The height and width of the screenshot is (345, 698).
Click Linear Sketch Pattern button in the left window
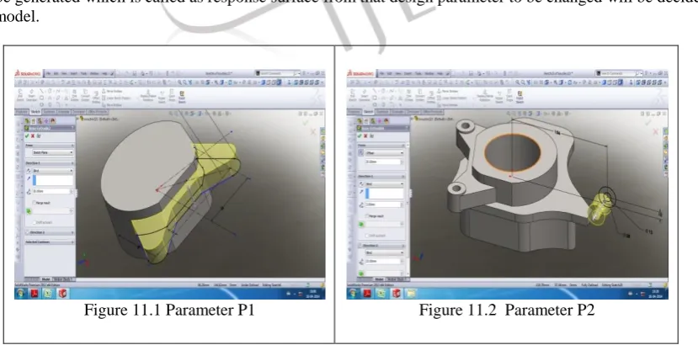point(117,98)
